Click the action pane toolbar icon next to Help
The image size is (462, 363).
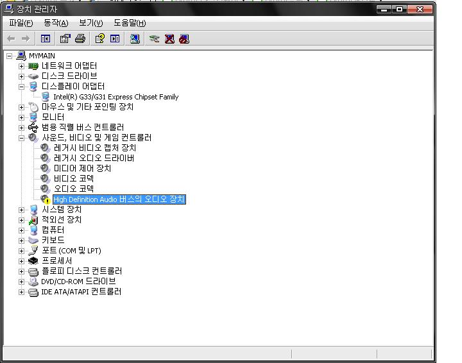tap(115, 38)
